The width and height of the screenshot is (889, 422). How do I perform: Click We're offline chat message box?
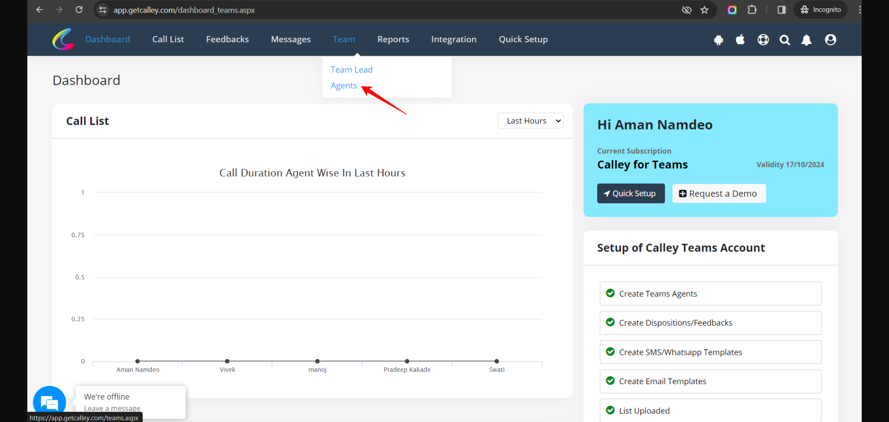coord(131,402)
